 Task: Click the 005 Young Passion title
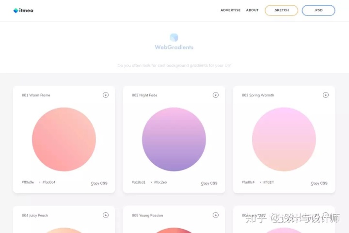[x=147, y=215]
